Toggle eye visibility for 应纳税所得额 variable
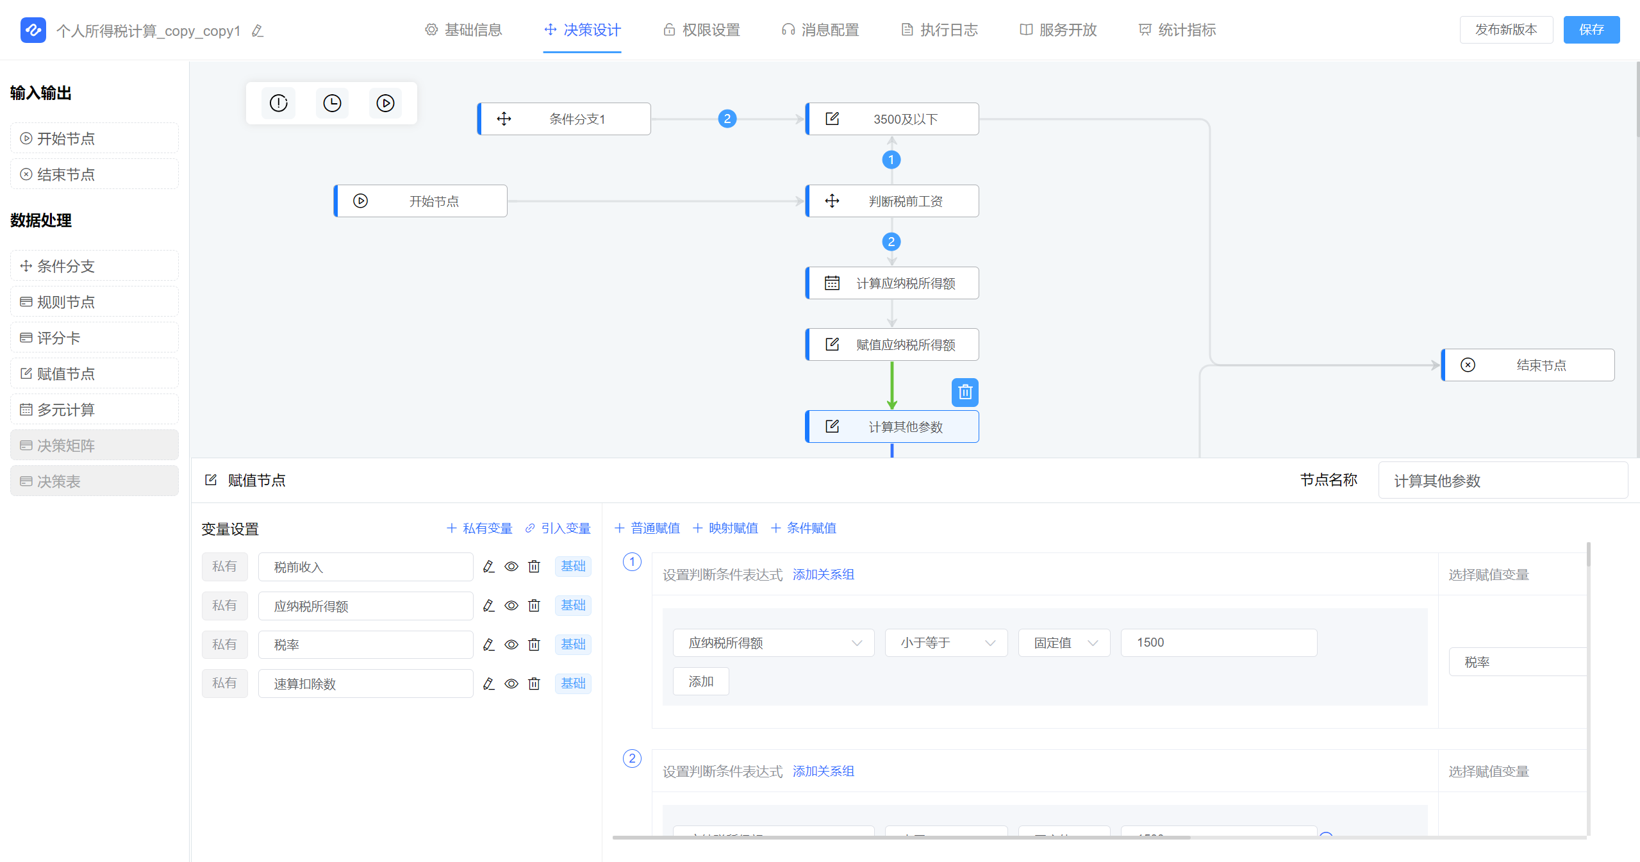This screenshot has width=1640, height=862. tap(511, 606)
